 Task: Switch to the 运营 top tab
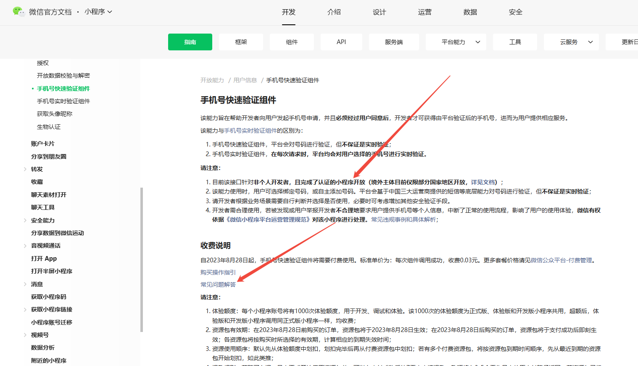click(x=425, y=12)
